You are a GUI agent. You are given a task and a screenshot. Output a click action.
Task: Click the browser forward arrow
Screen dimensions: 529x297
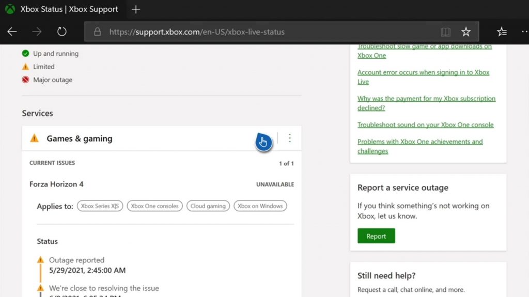click(x=37, y=32)
